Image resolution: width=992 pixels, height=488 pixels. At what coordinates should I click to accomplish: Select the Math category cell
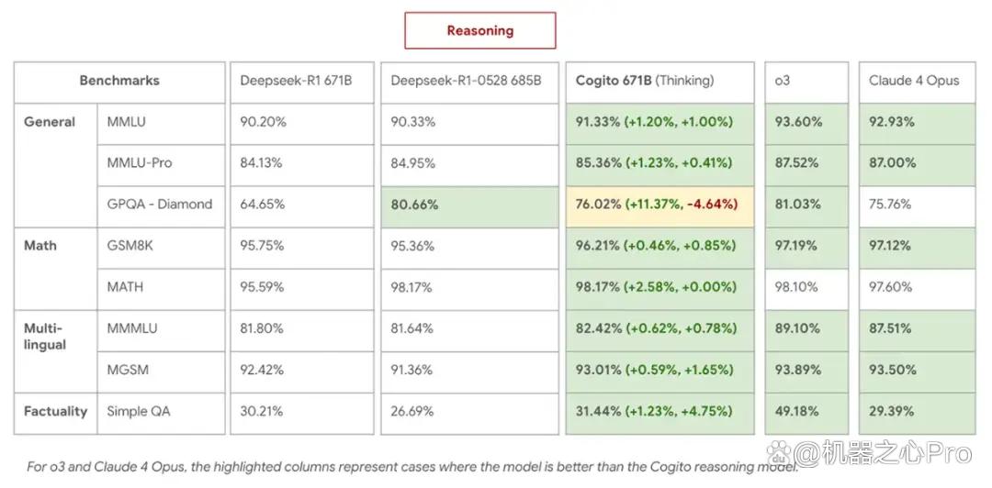(56, 269)
